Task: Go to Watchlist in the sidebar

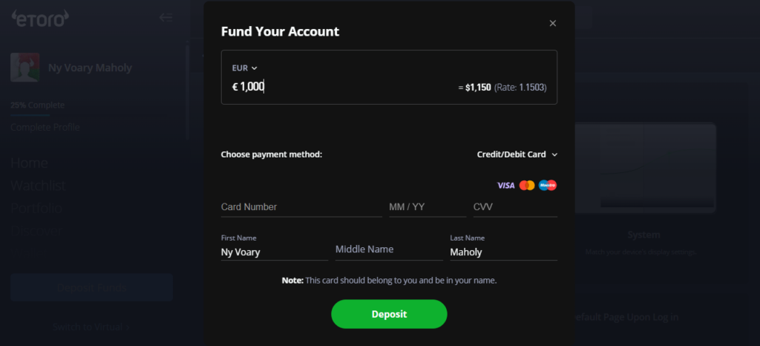Action: pos(38,186)
